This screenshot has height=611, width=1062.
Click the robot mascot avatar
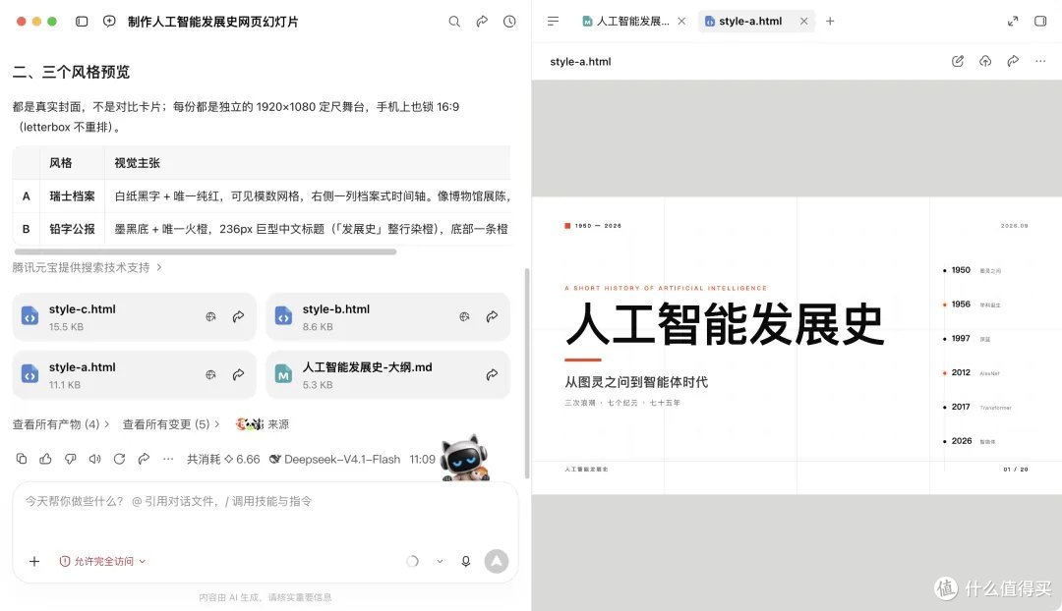pyautogui.click(x=464, y=458)
